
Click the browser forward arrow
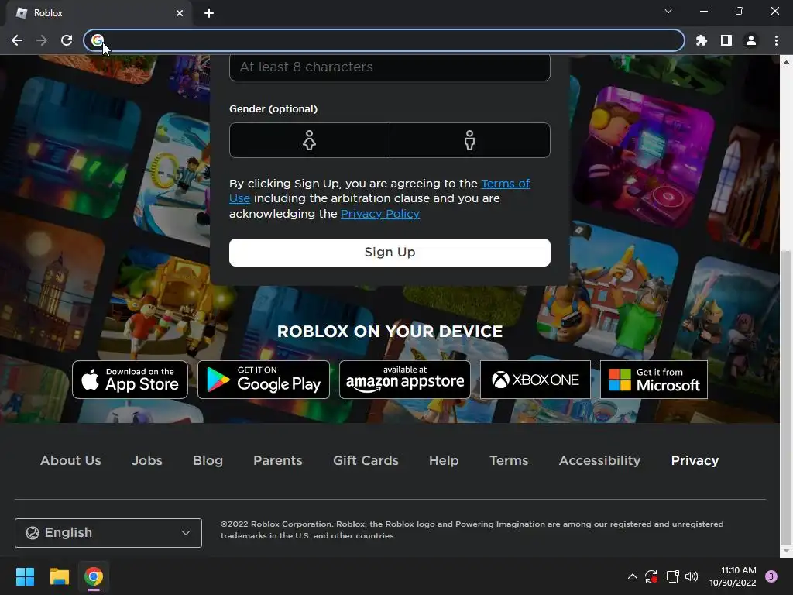click(42, 40)
